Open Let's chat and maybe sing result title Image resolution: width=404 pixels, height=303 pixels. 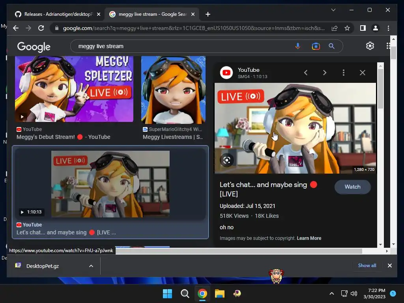[x=66, y=232]
